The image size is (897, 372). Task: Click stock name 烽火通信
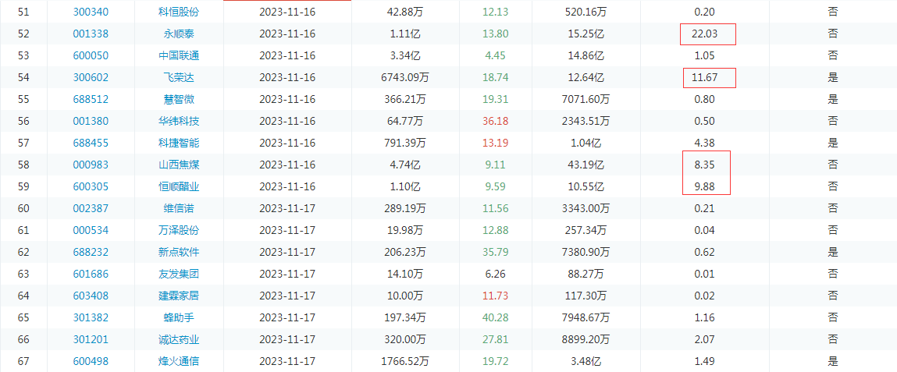tap(179, 361)
